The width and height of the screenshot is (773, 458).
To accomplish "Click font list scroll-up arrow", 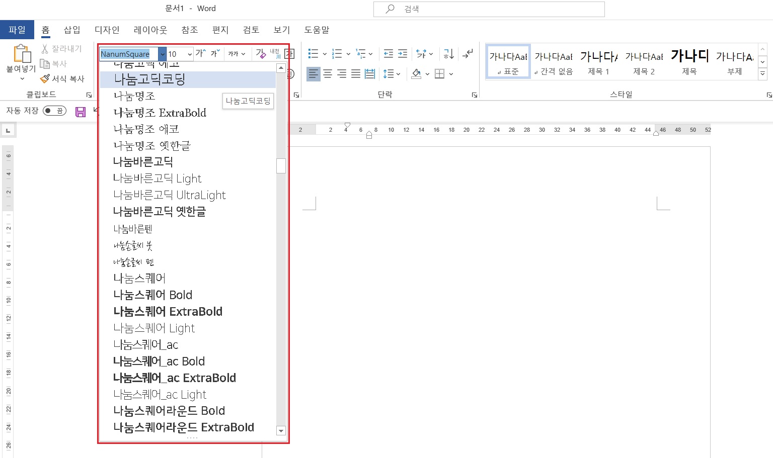I will point(281,68).
